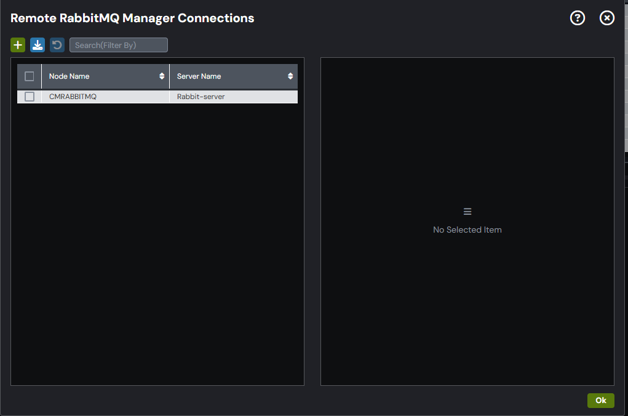Click the blue download import icon

(38, 45)
